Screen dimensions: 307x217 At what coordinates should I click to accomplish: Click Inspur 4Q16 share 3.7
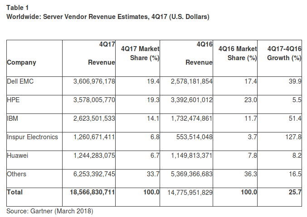click(x=253, y=137)
